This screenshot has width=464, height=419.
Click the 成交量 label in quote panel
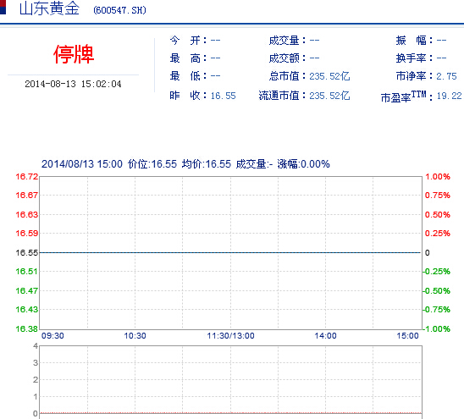point(284,41)
